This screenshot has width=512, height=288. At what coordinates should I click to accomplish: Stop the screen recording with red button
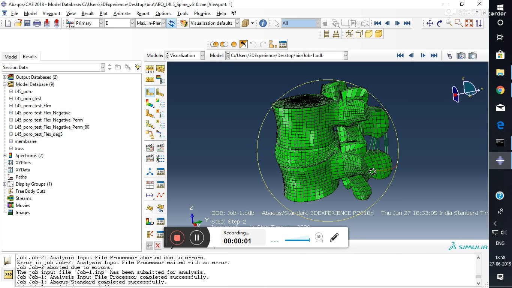pos(177,237)
